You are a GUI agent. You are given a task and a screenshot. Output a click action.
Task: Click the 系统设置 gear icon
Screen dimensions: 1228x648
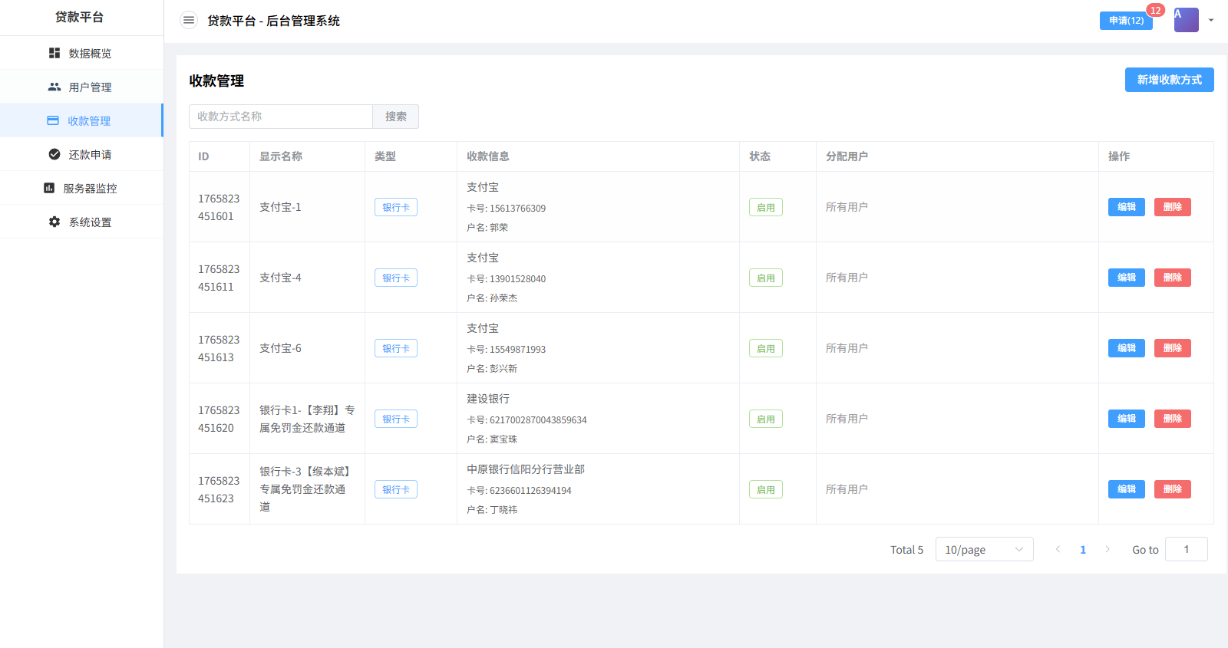pos(54,222)
